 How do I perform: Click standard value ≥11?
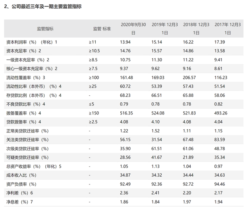[93, 42]
